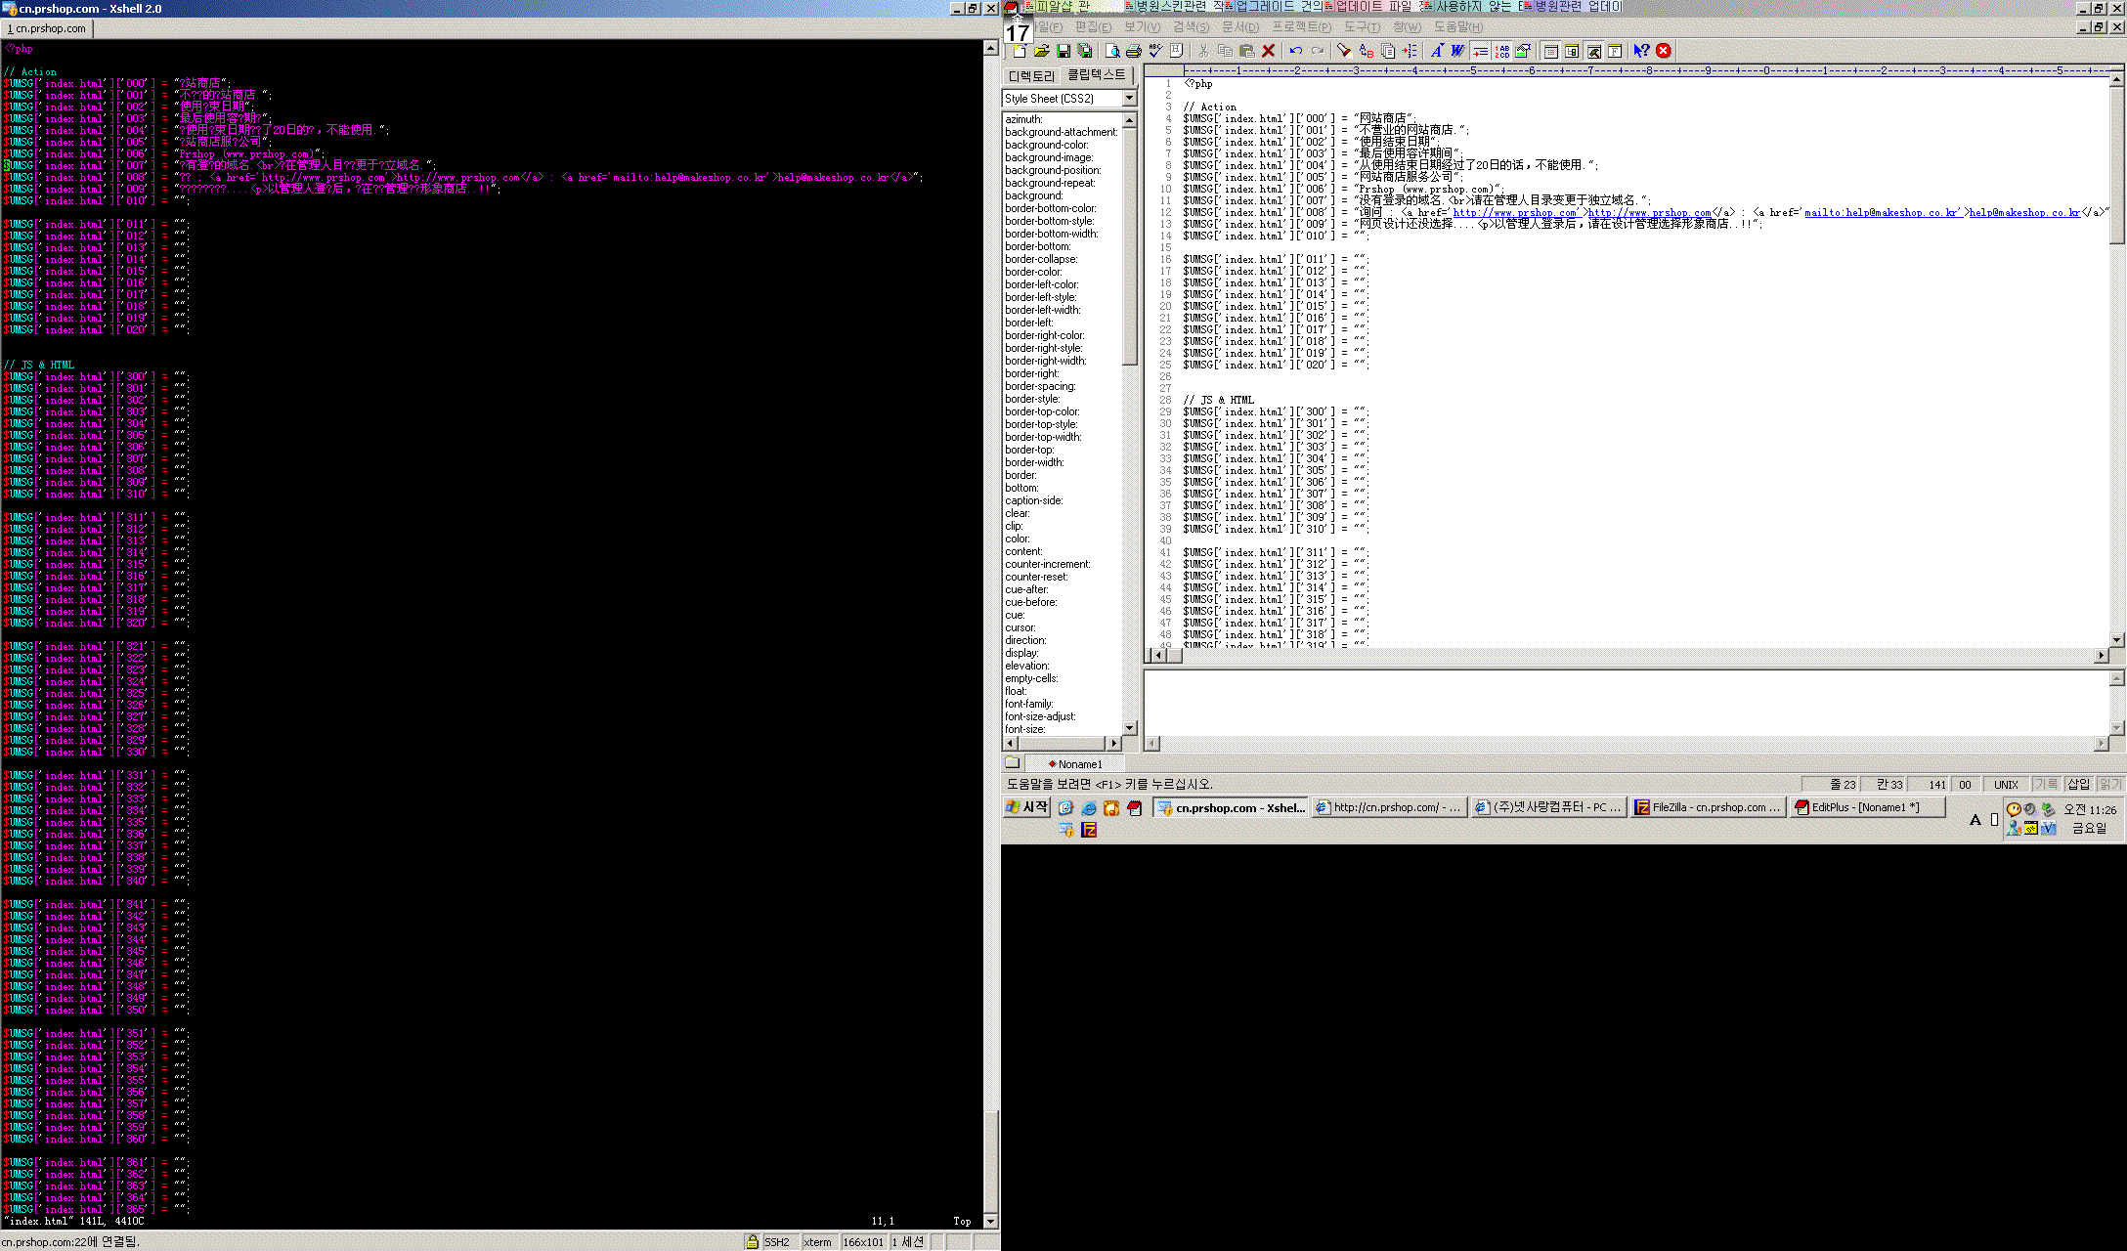Run spell check (ABC checkmark icon)
This screenshot has height=1251, width=2127.
pyautogui.click(x=1155, y=51)
